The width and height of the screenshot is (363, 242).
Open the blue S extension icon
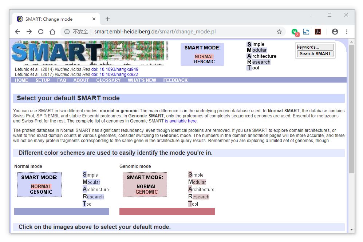tap(306, 32)
